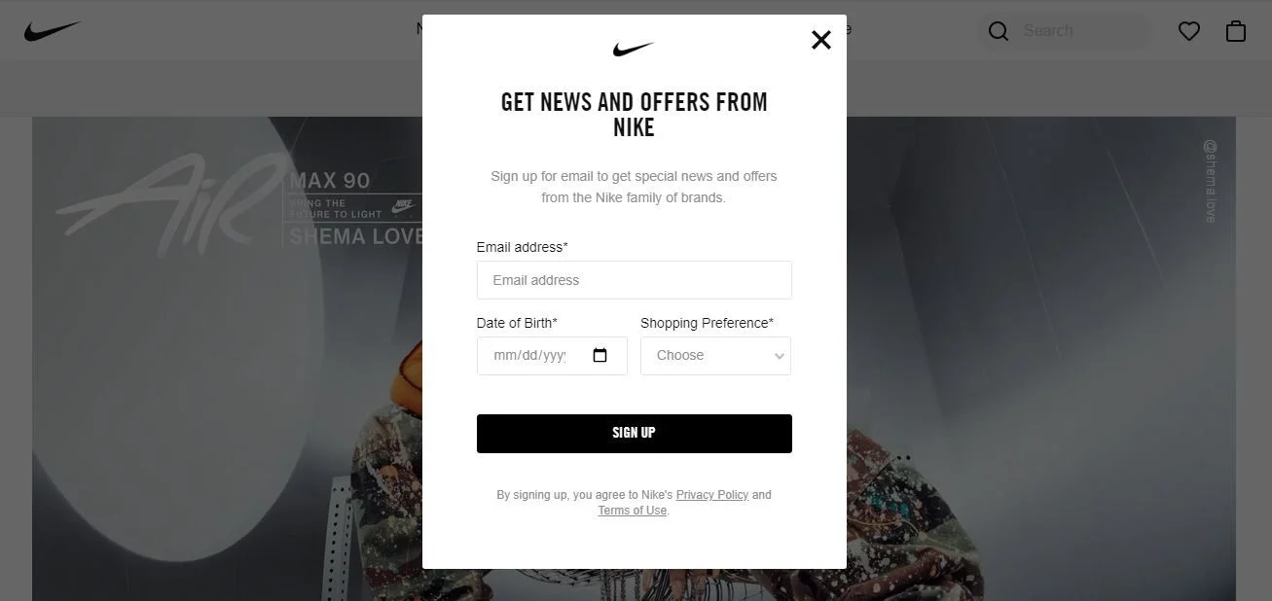Click the chevron on the Shopping Preference selector

click(779, 356)
